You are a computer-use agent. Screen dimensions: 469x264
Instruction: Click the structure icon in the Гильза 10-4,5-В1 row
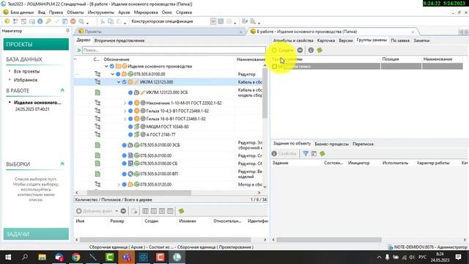97,111
